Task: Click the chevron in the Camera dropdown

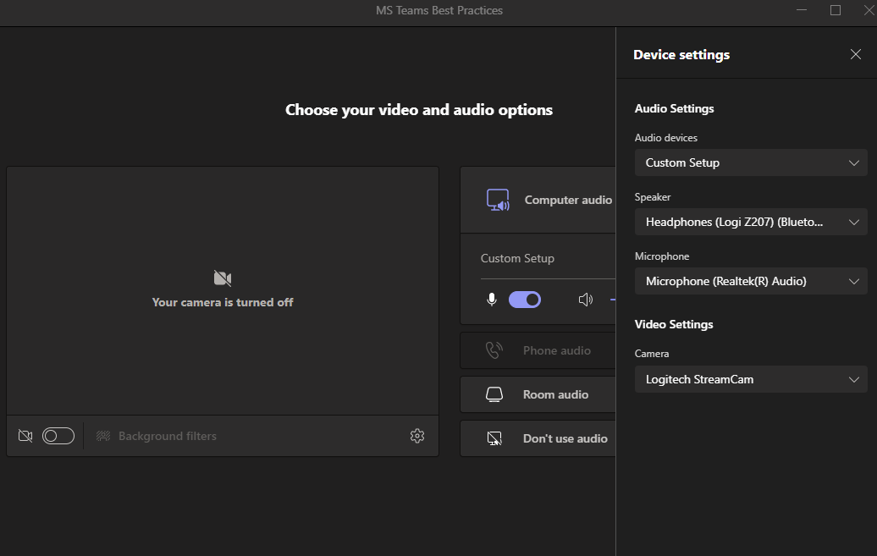Action: [853, 379]
